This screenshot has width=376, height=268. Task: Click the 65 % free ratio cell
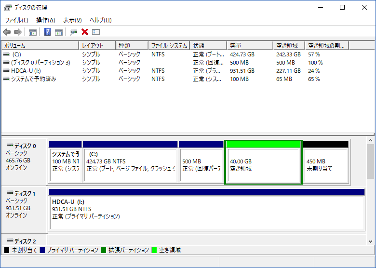pos(314,79)
